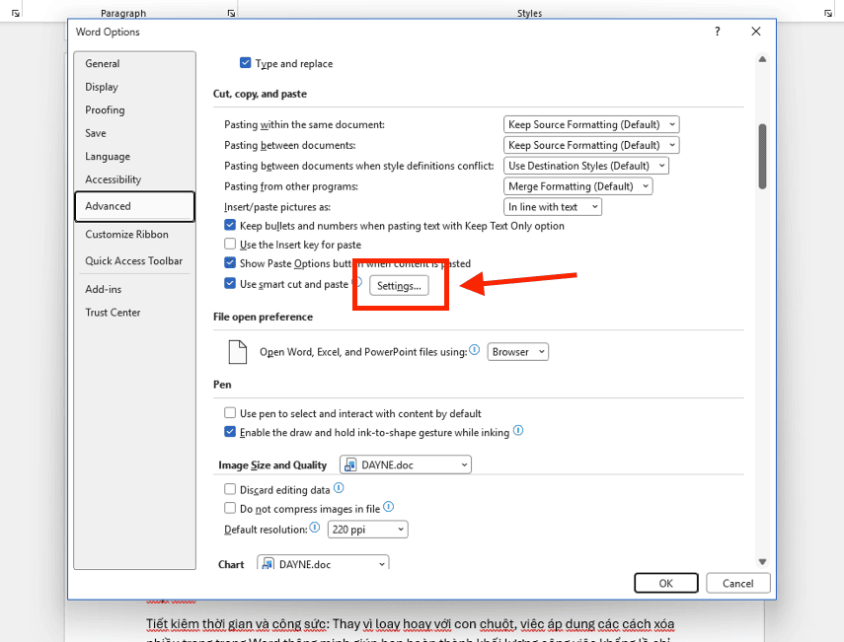This screenshot has width=844, height=642.
Task: Open Insert/paste pictures as dropdown
Action: click(x=552, y=207)
